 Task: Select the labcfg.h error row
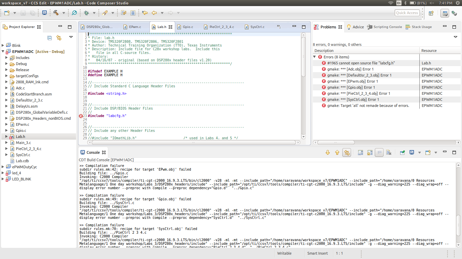pyautogui.click(x=386, y=63)
